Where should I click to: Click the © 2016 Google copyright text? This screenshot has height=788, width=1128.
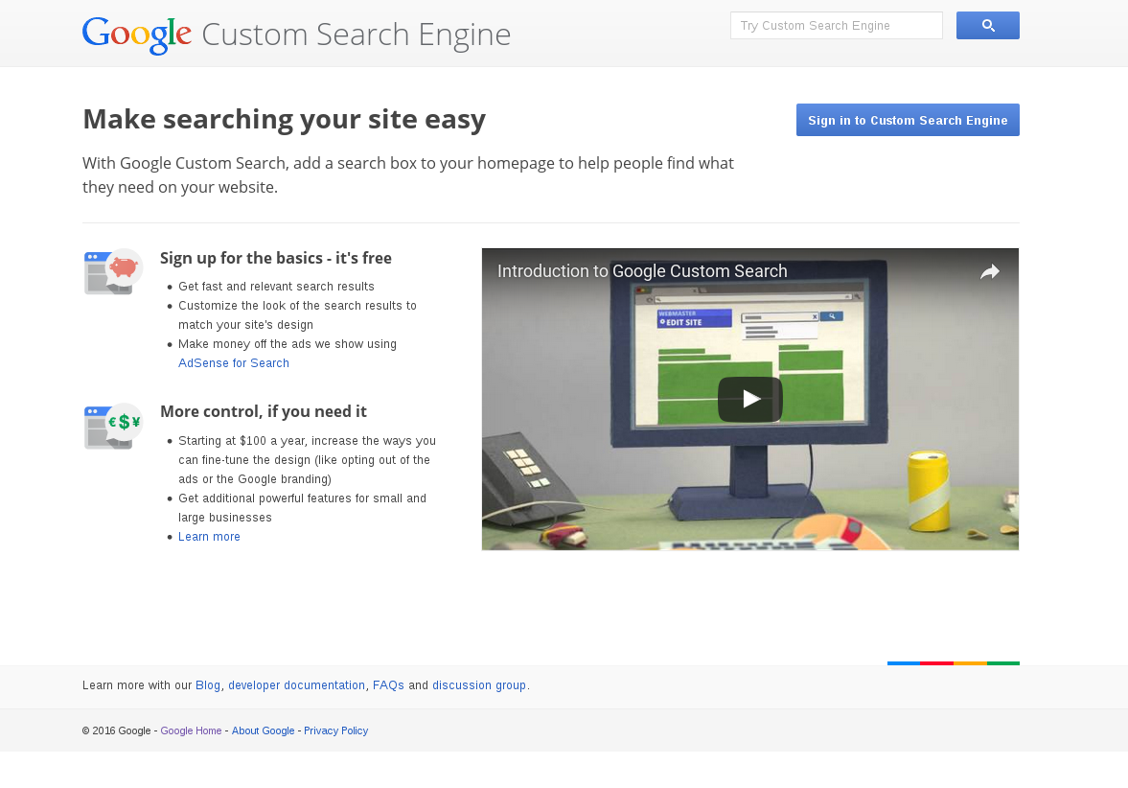coord(116,730)
